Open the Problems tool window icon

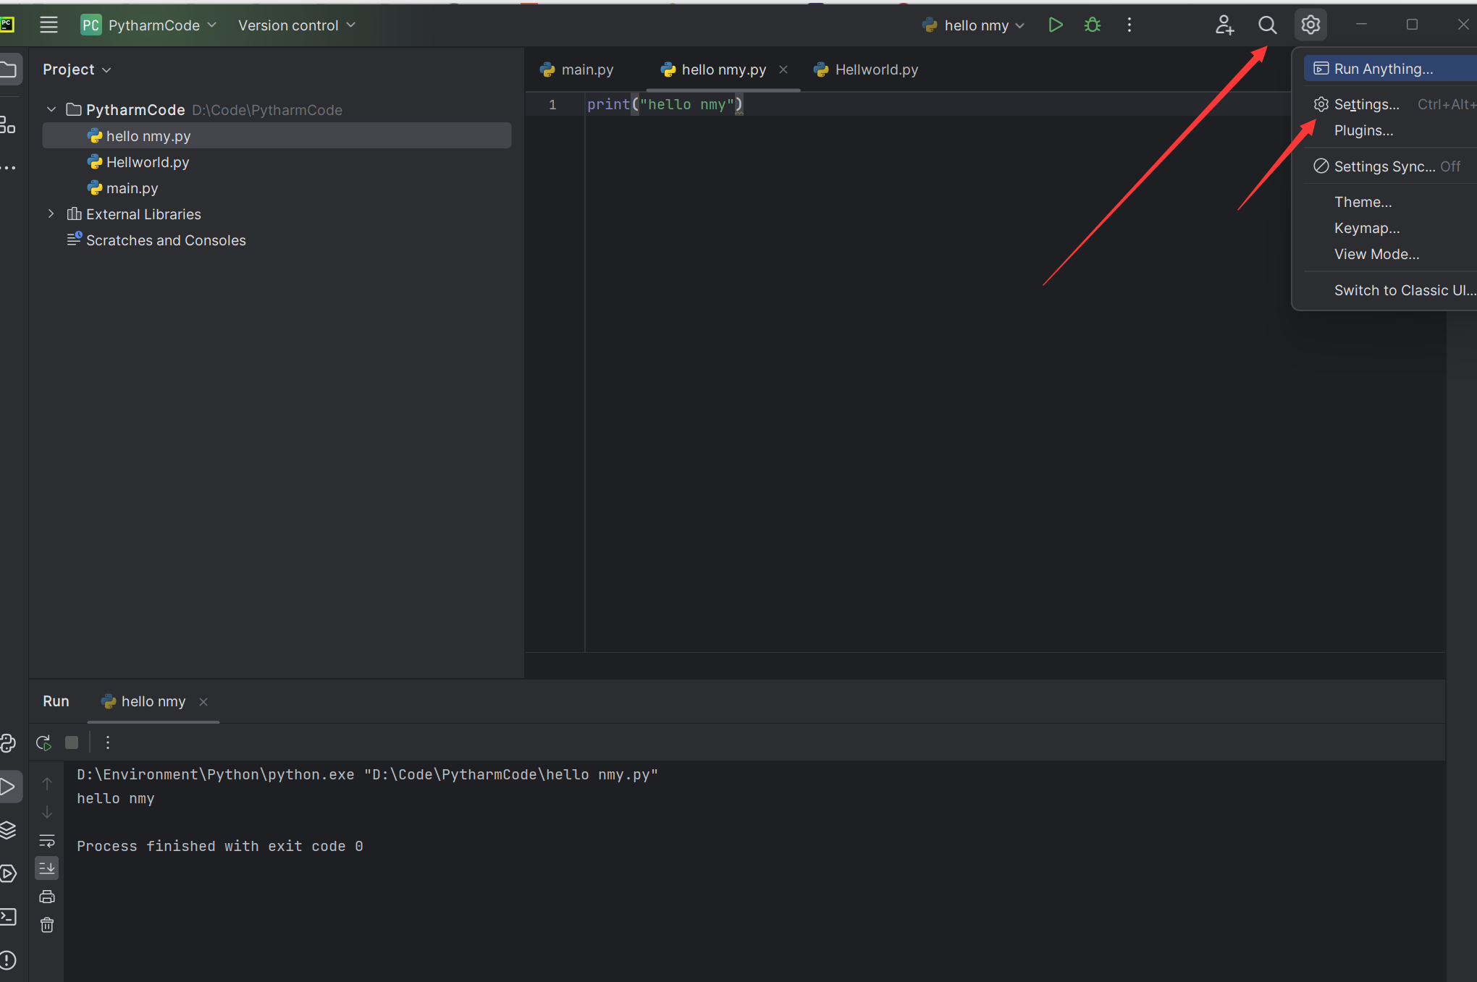point(8,960)
